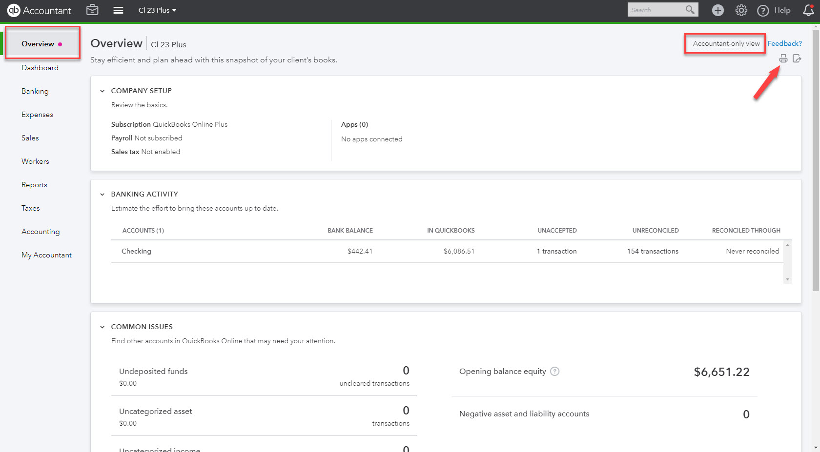Collapse the BANKING ACTIVITY section
This screenshot has height=452, width=820.
(x=102, y=194)
